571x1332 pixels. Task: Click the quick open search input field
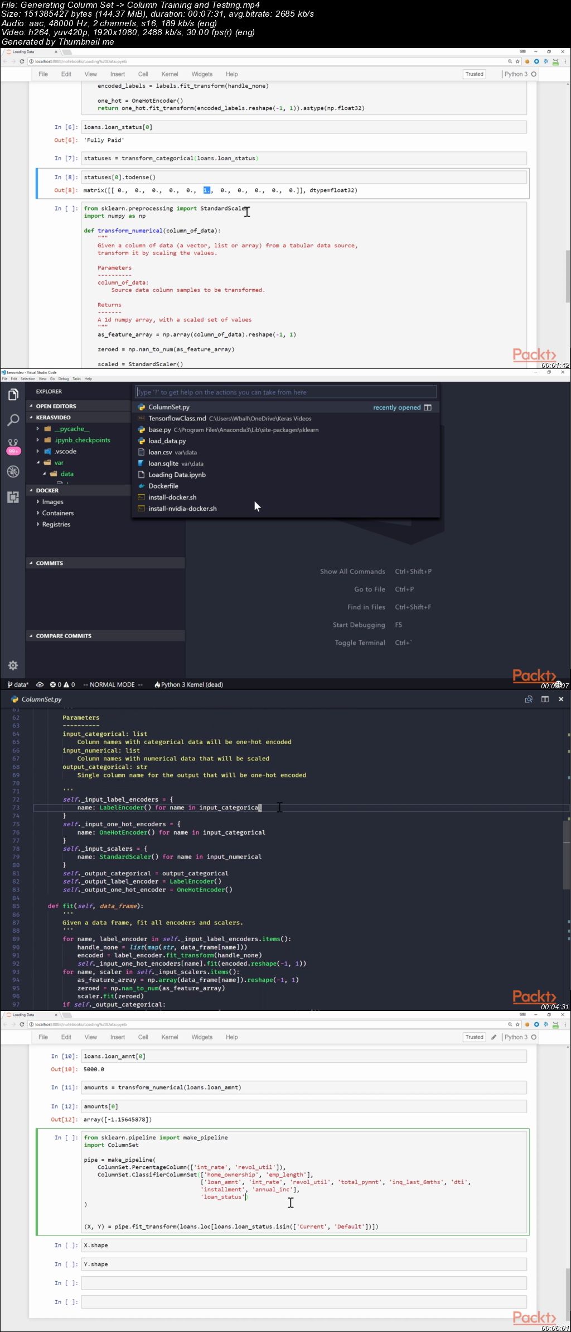[x=285, y=392]
